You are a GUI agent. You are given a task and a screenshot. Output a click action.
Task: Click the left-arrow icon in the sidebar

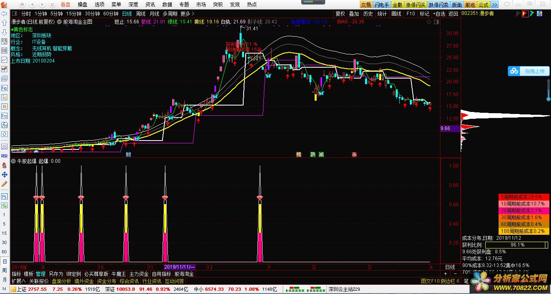pyautogui.click(x=4, y=13)
